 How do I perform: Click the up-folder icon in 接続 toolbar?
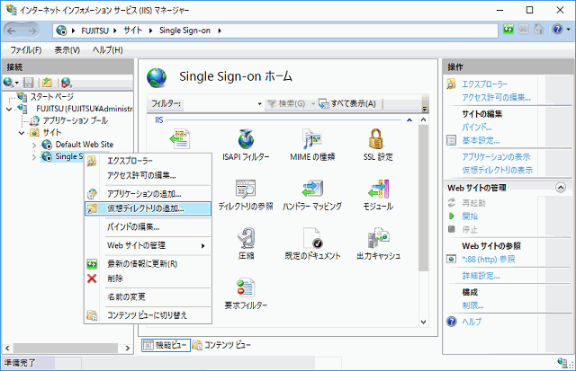pyautogui.click(x=47, y=83)
